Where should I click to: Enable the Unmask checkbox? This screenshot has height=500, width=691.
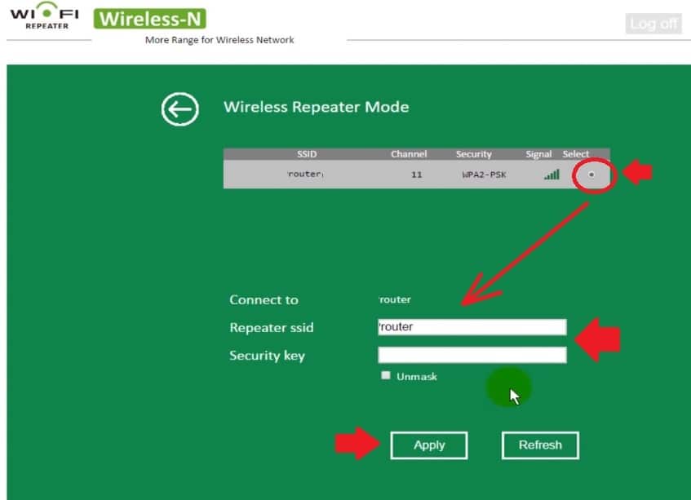(386, 376)
